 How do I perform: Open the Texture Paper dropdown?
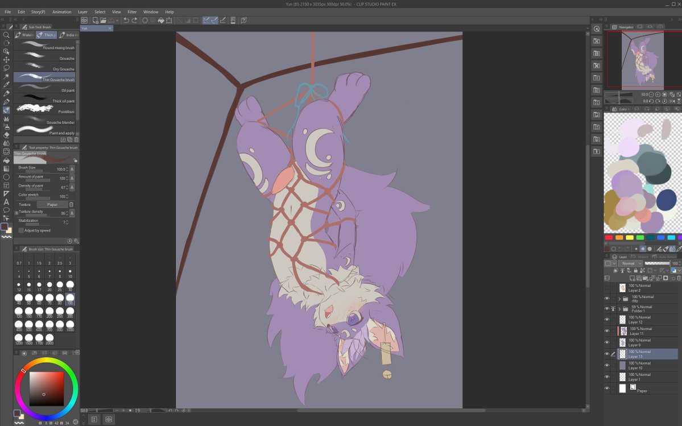pyautogui.click(x=52, y=204)
